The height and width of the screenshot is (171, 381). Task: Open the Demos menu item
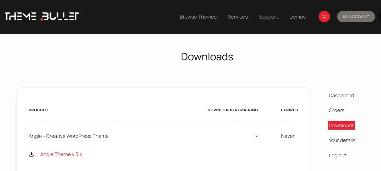point(297,17)
